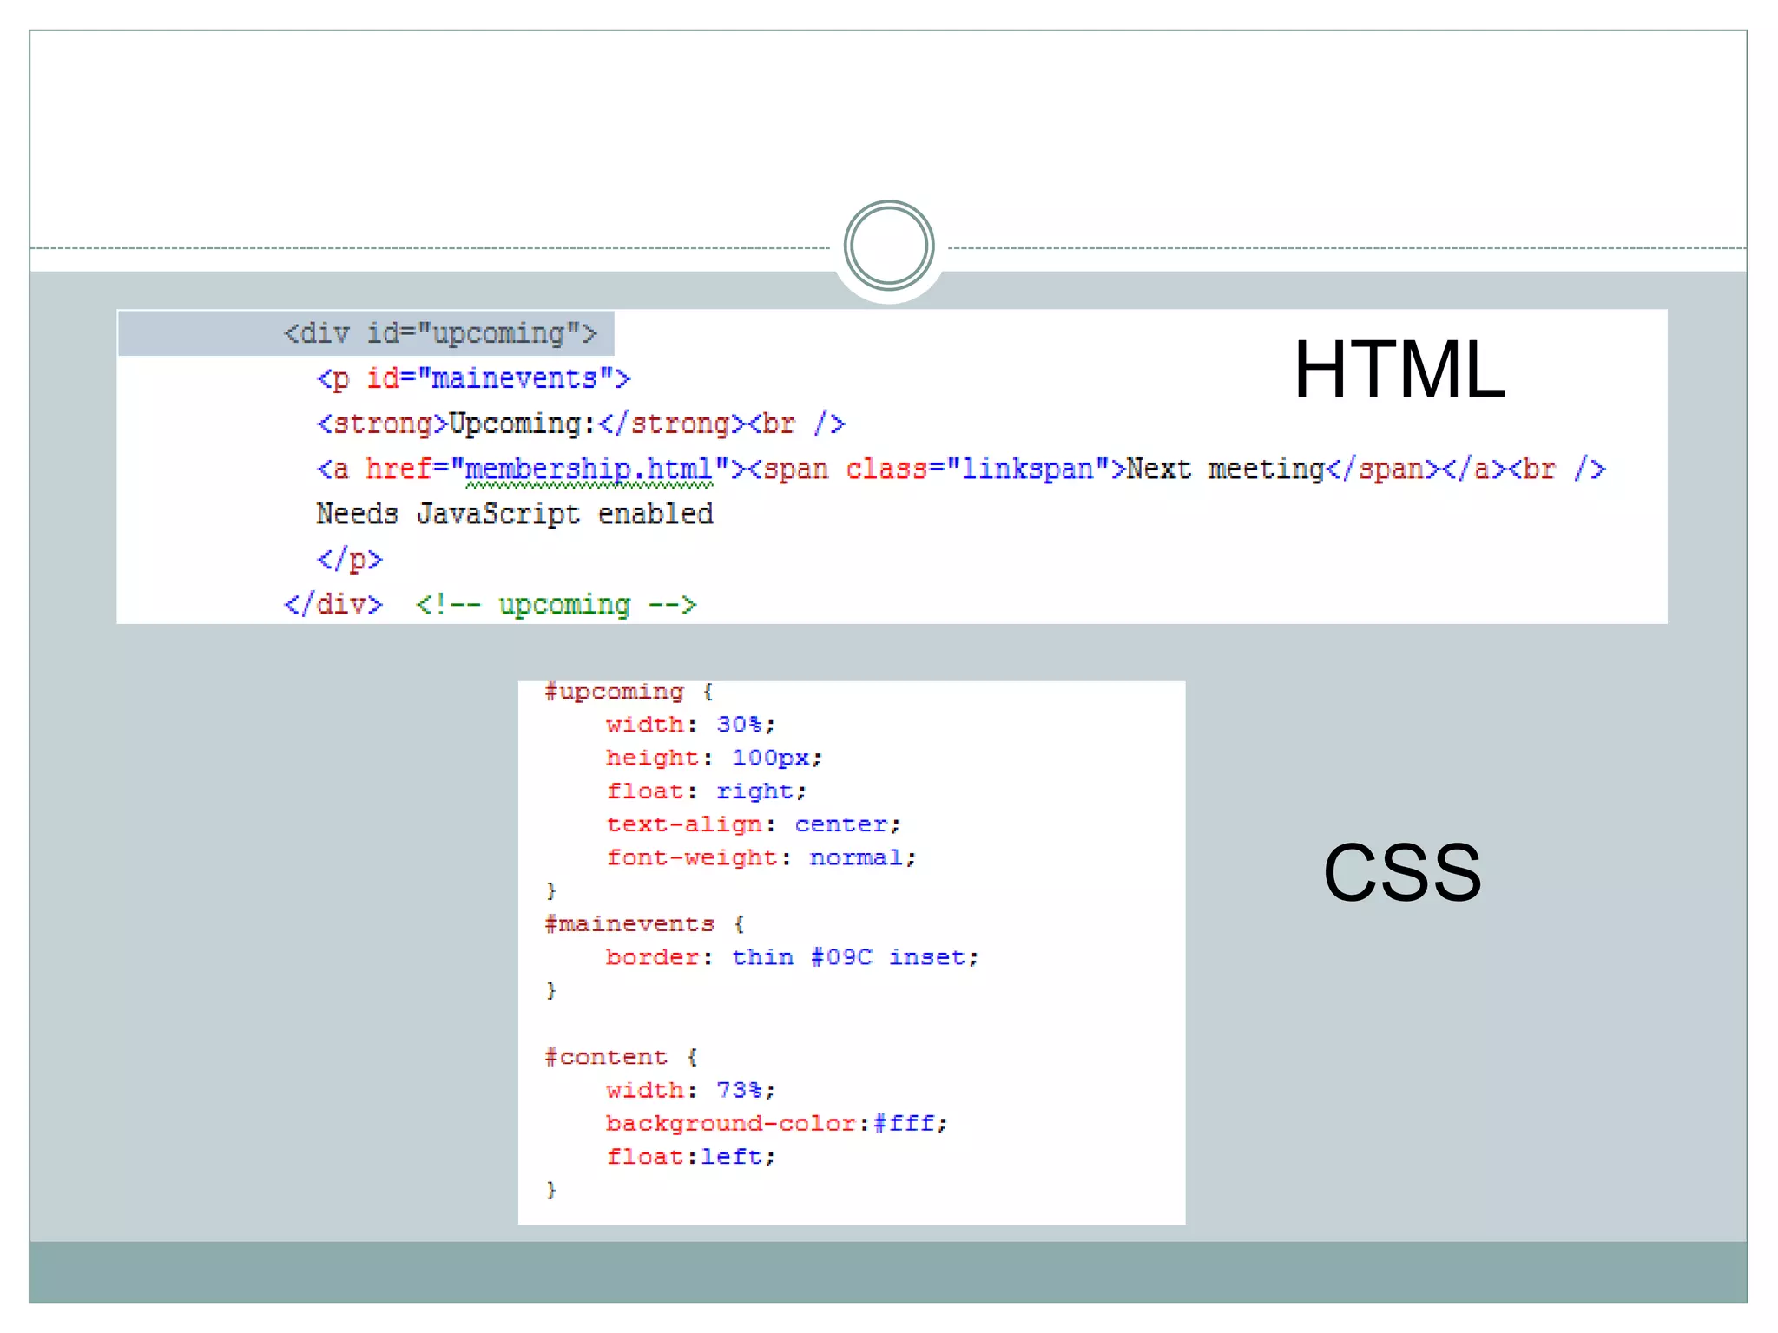Click the closing </div> tag

pyautogui.click(x=333, y=604)
